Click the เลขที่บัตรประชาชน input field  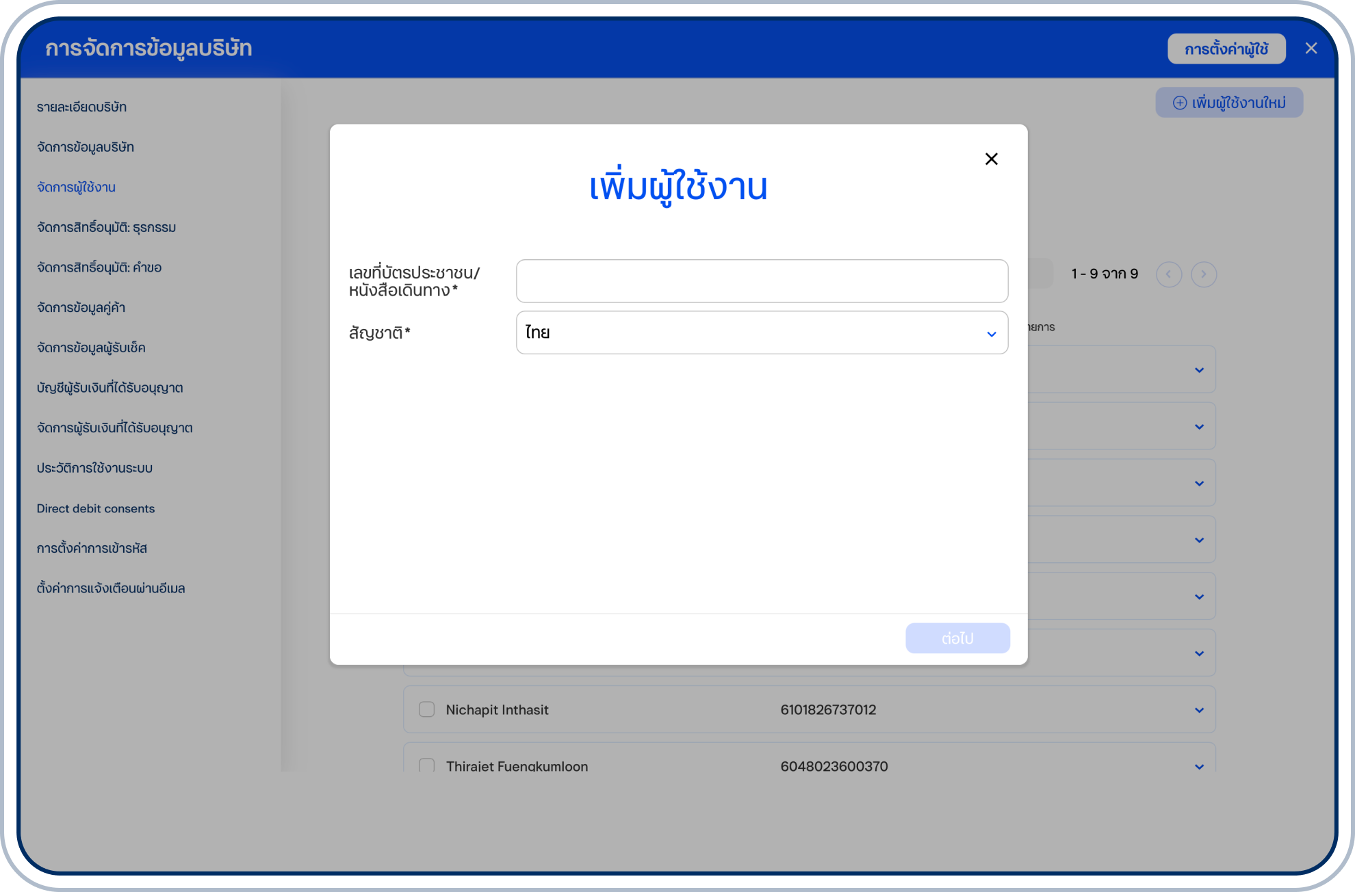[x=761, y=280]
